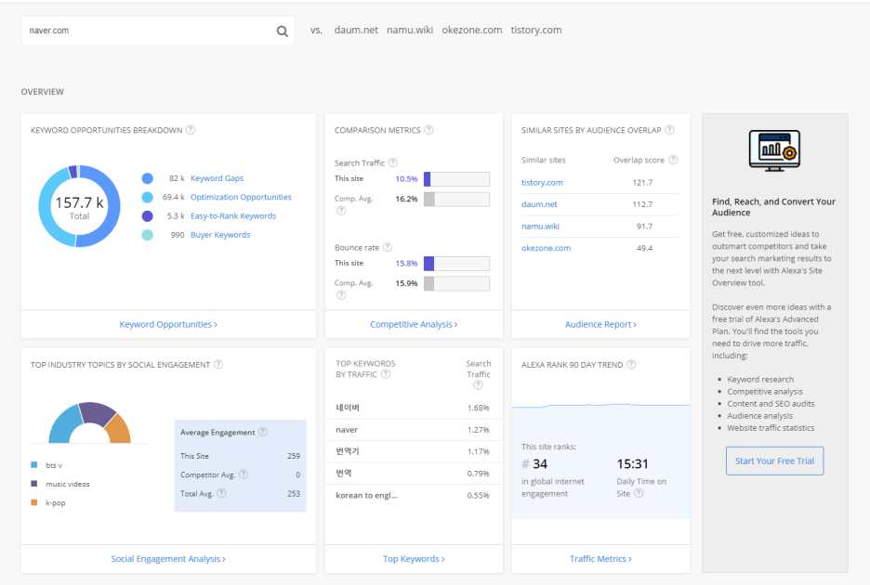Click the bts v blue legend square
This screenshot has width=870, height=585.
click(34, 464)
